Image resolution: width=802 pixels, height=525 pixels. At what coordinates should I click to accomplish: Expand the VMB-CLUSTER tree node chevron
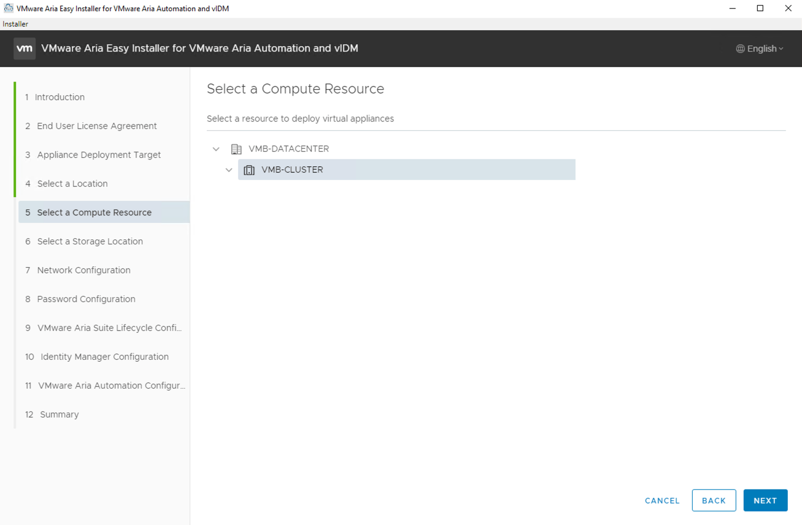point(229,170)
